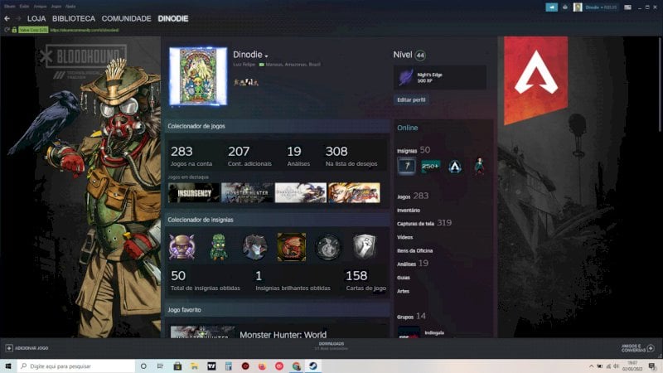This screenshot has height=373, width=663.
Task: Open the Insígnias 50 link
Action: (414, 150)
